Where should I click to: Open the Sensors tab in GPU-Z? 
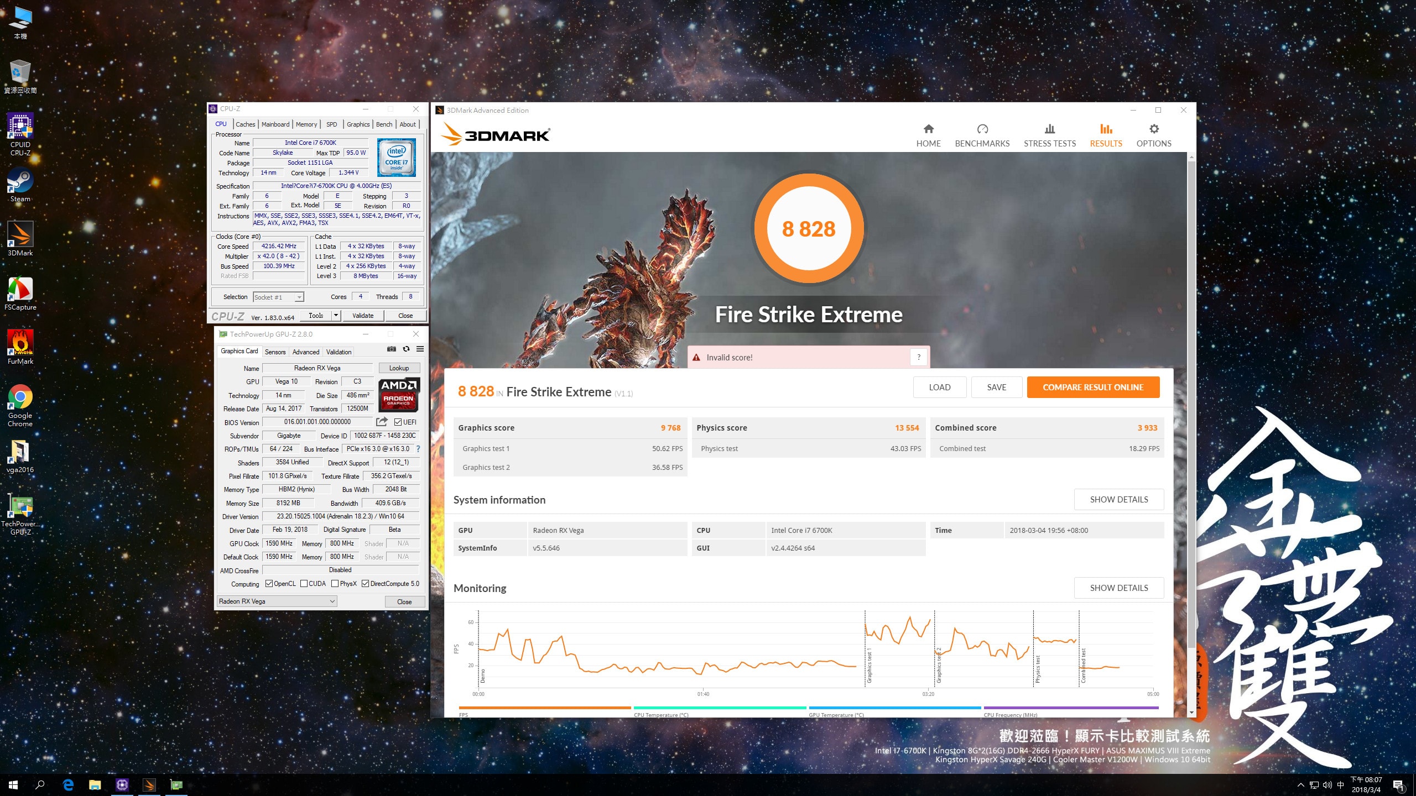(275, 352)
